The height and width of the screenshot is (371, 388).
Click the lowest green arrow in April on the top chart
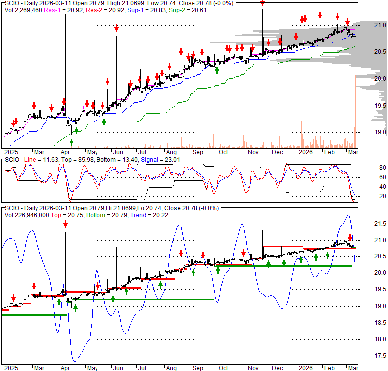[x=71, y=142]
